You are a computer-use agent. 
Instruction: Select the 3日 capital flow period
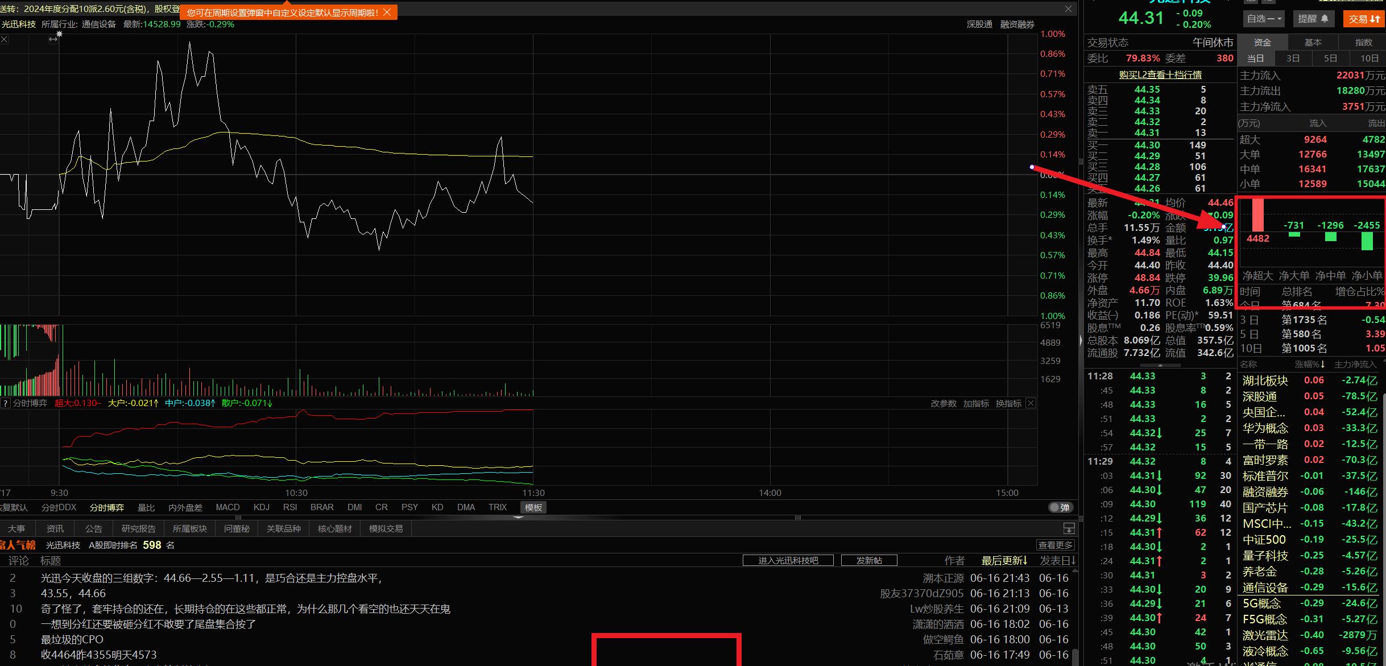pyautogui.click(x=1293, y=58)
